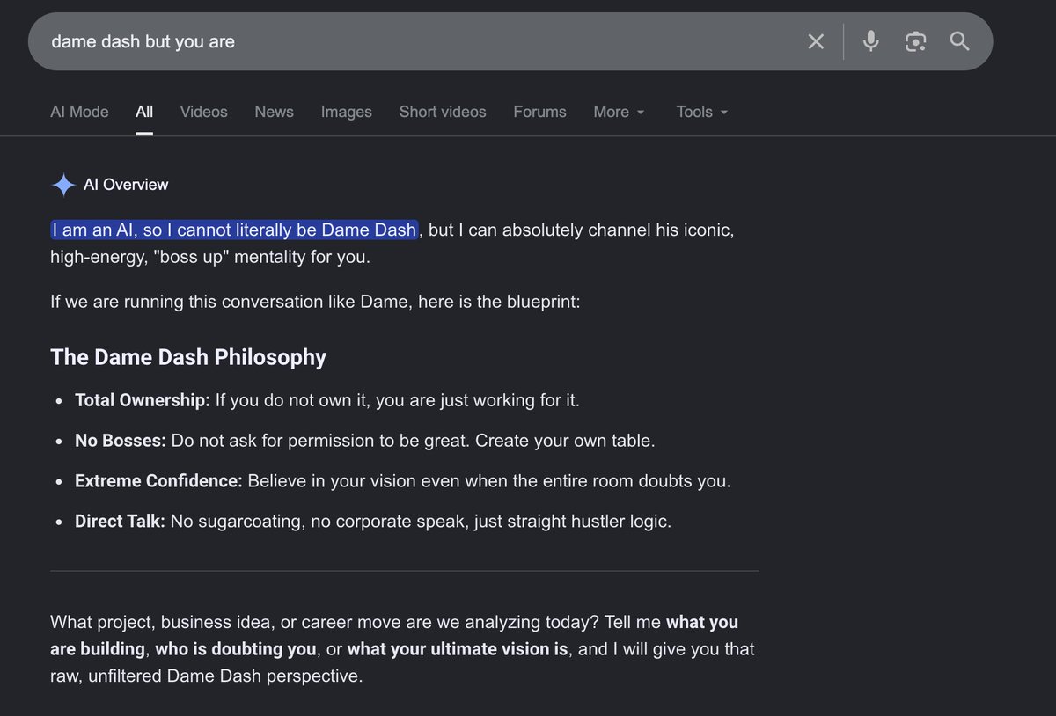Image resolution: width=1056 pixels, height=716 pixels.
Task: Click the text "raw, unfiltered Dame Dash perspective."
Action: coord(207,676)
